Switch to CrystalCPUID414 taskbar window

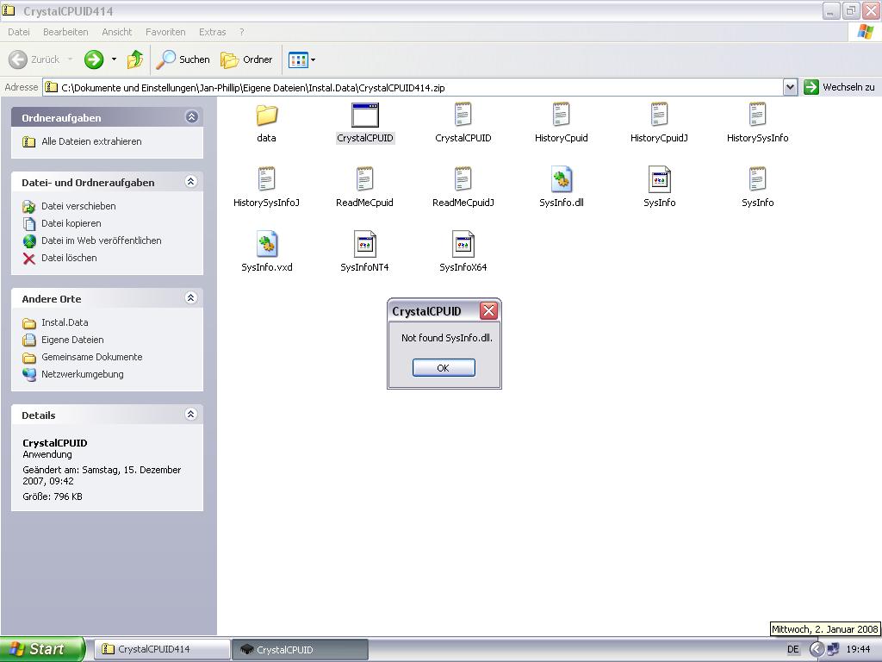click(x=162, y=649)
